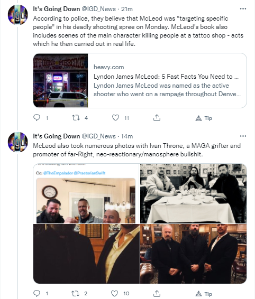Retweet the first tweet with 4 retweets

coord(76,118)
